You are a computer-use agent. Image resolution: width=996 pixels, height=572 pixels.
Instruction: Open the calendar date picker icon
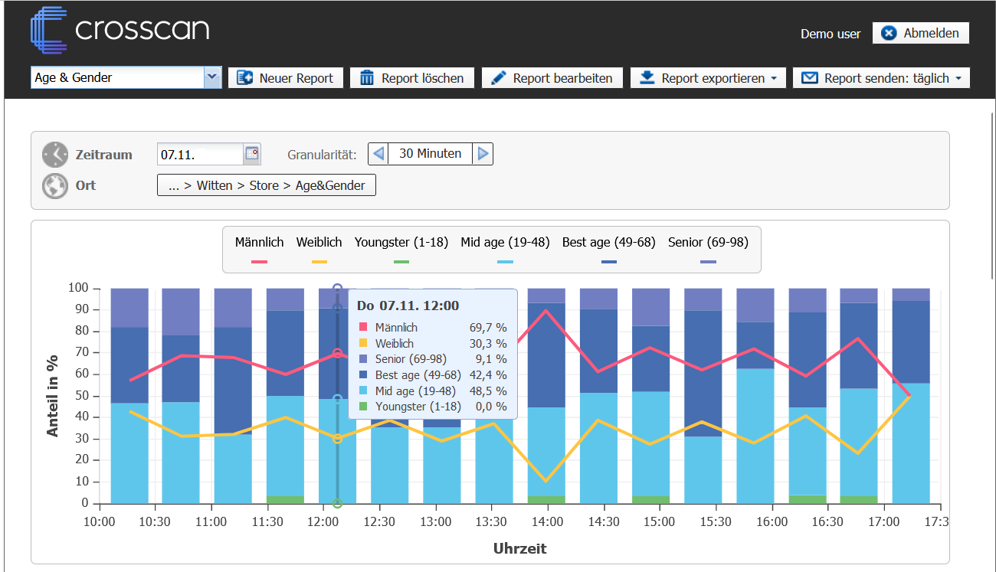pos(251,154)
